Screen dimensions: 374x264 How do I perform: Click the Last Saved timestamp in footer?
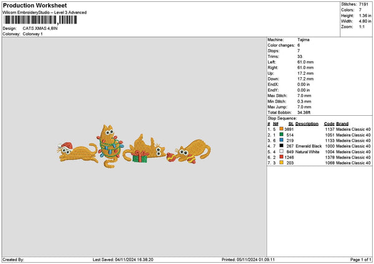click(x=123, y=260)
